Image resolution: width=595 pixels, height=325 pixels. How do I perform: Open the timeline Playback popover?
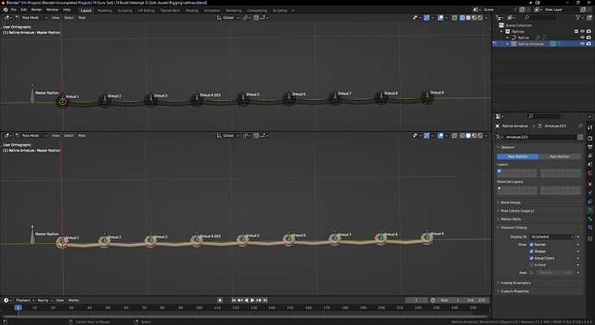click(x=25, y=300)
